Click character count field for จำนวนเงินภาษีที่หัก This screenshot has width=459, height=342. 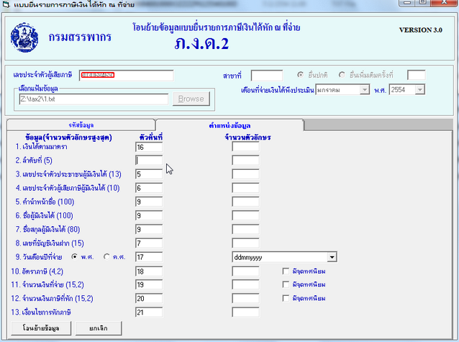pyautogui.click(x=245, y=298)
